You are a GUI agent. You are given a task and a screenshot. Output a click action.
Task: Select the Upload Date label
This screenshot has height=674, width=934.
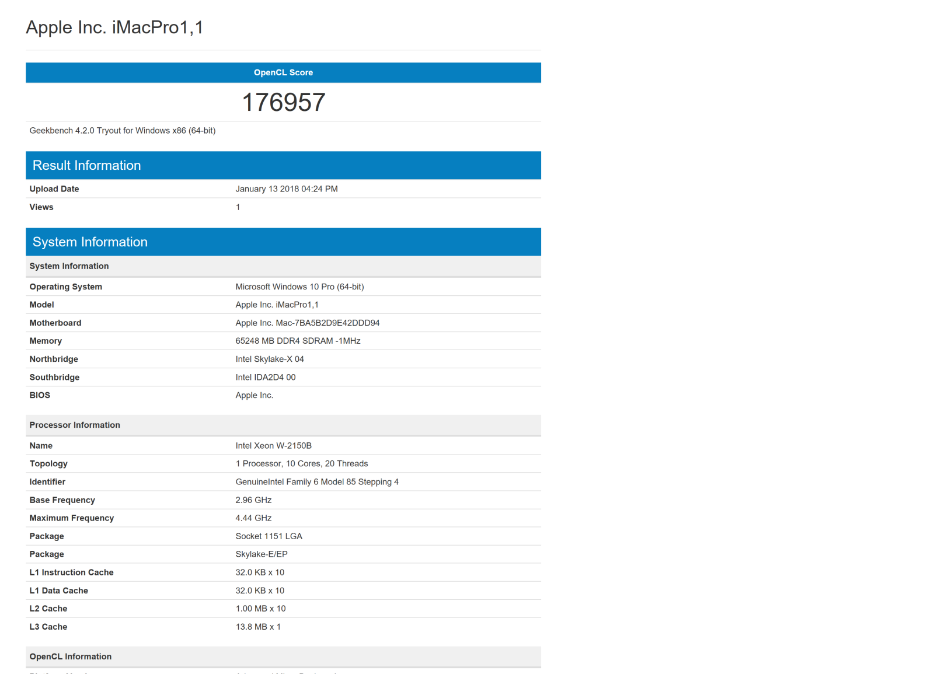tap(54, 189)
